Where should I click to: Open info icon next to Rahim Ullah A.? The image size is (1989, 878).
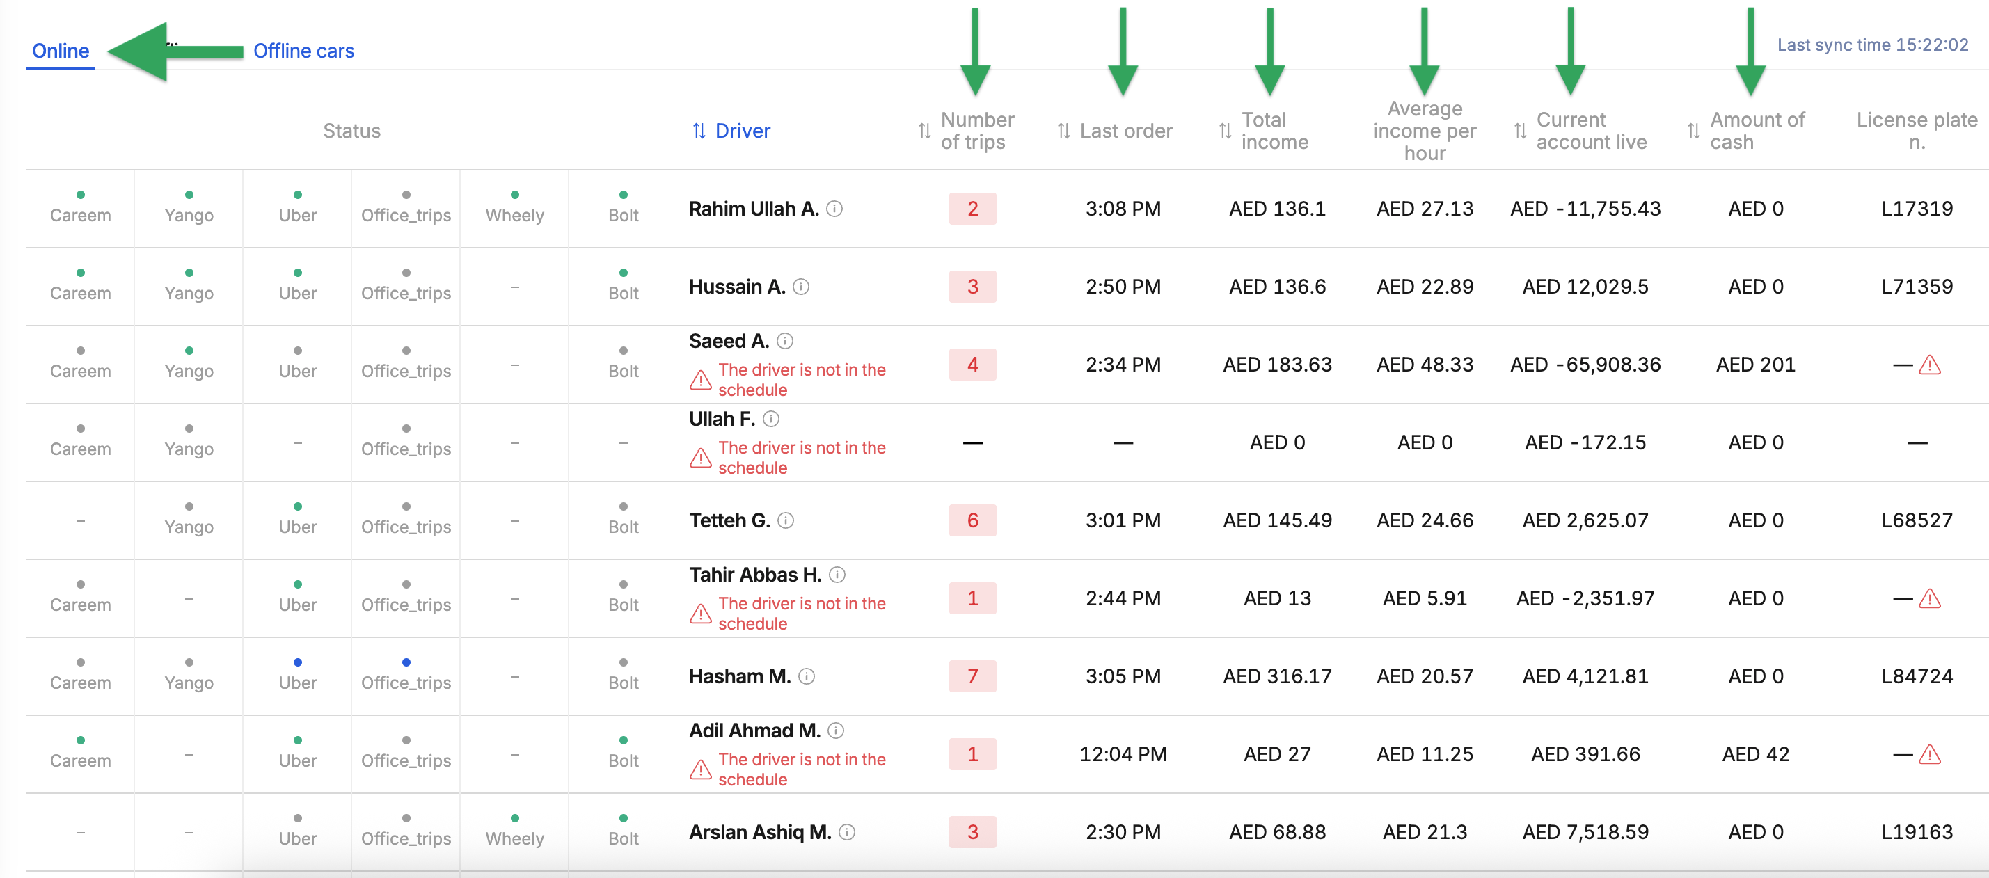[834, 209]
